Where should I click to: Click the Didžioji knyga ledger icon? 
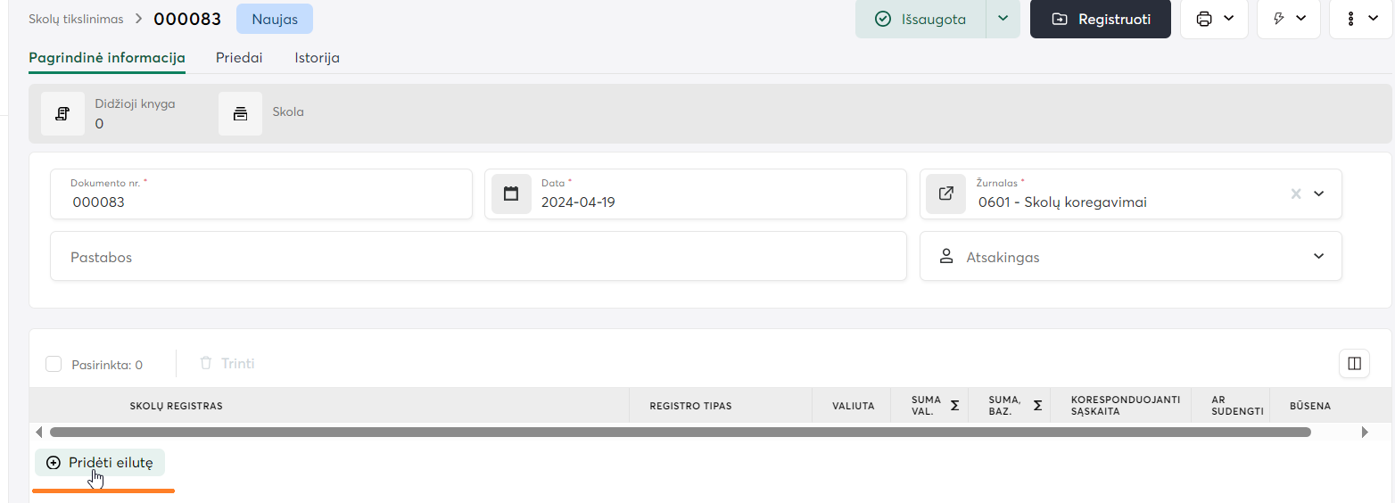click(x=62, y=114)
